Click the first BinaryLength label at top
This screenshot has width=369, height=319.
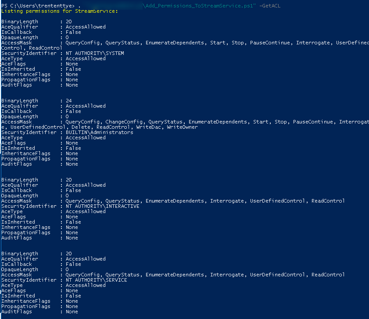(19, 22)
